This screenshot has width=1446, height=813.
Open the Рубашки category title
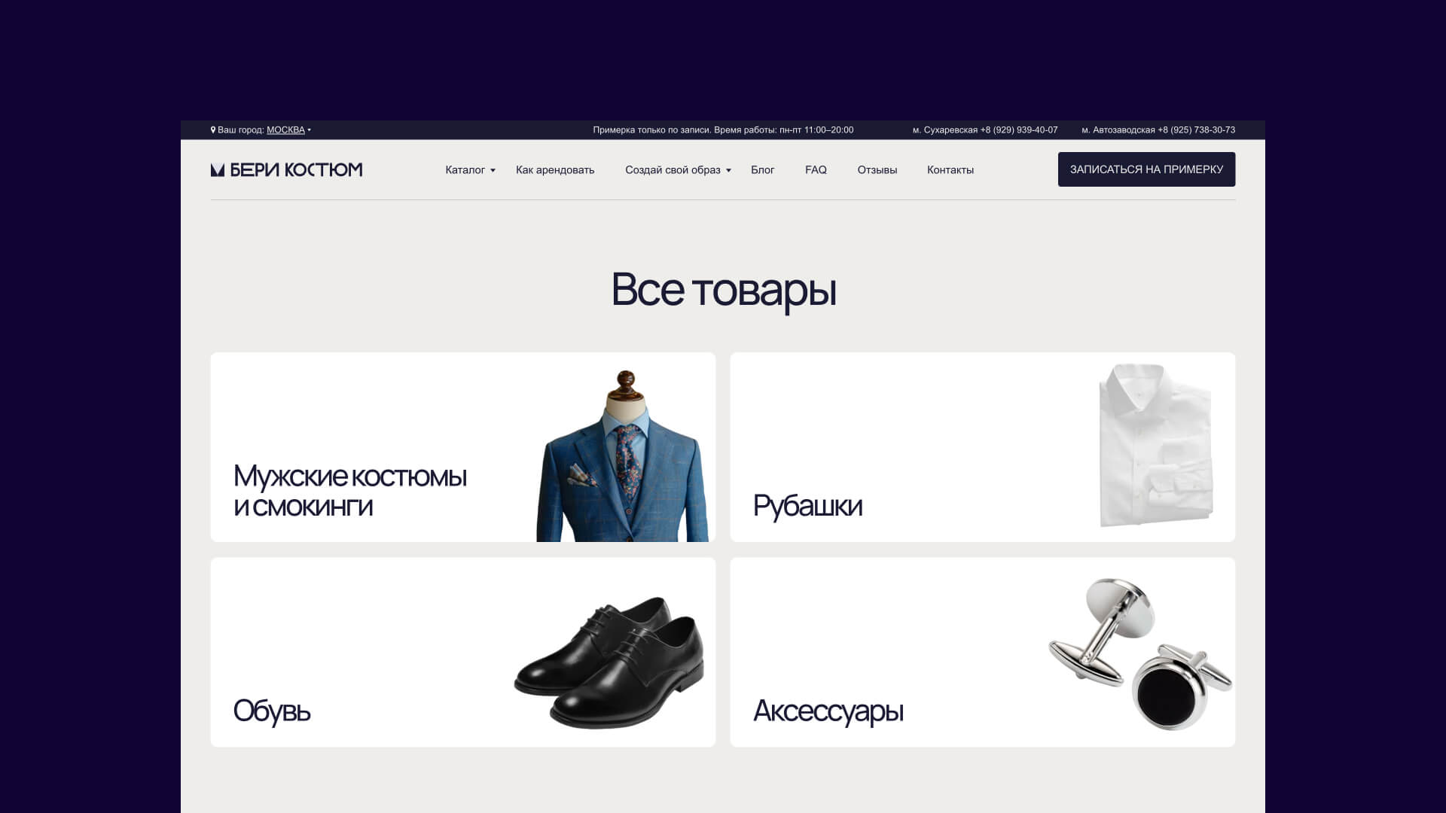807,506
